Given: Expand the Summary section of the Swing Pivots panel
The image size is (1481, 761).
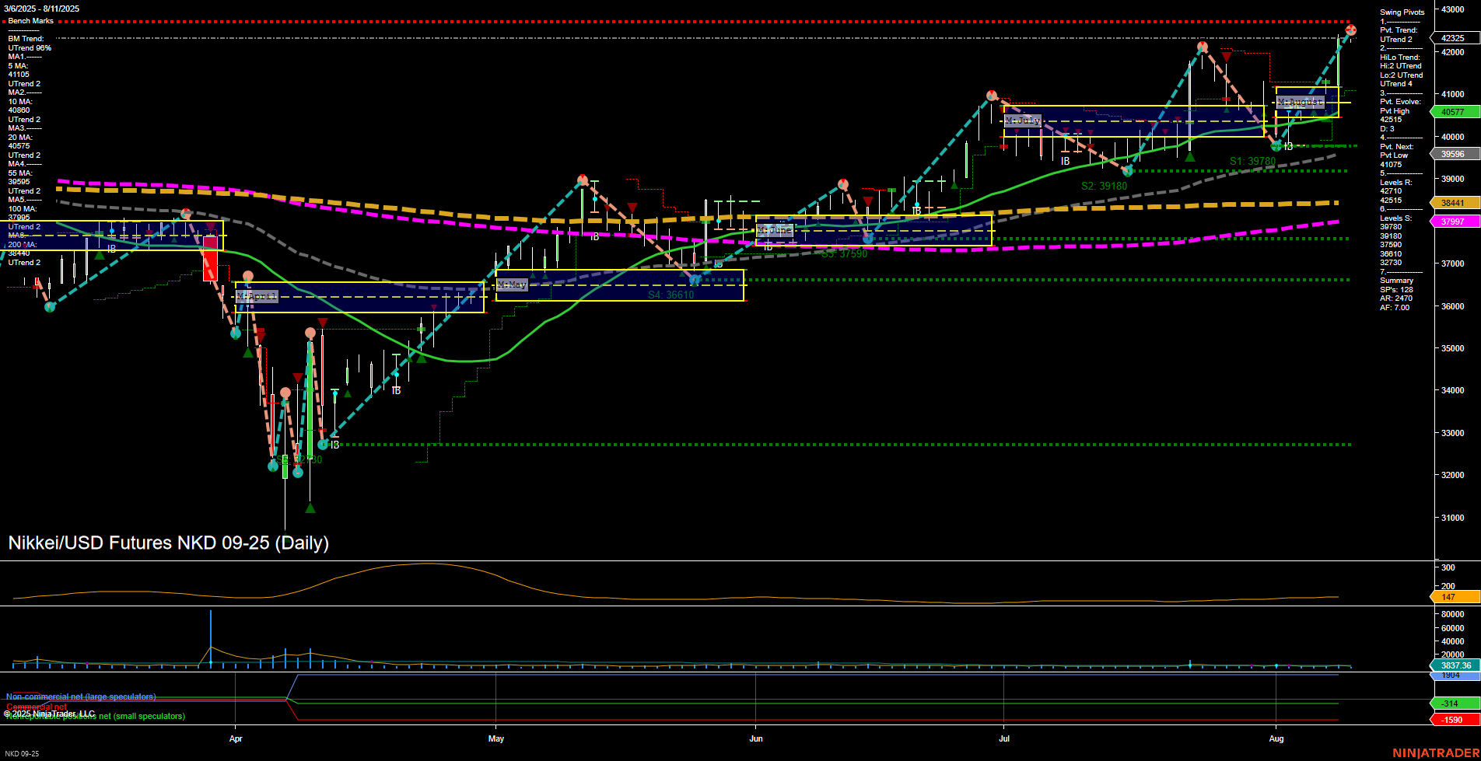Looking at the screenshot, I should 1398,281.
